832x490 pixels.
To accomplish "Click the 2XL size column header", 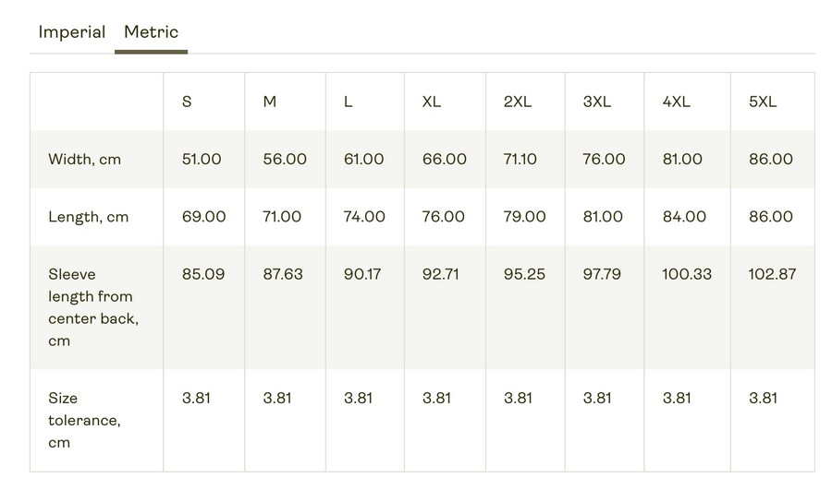I will pos(518,102).
